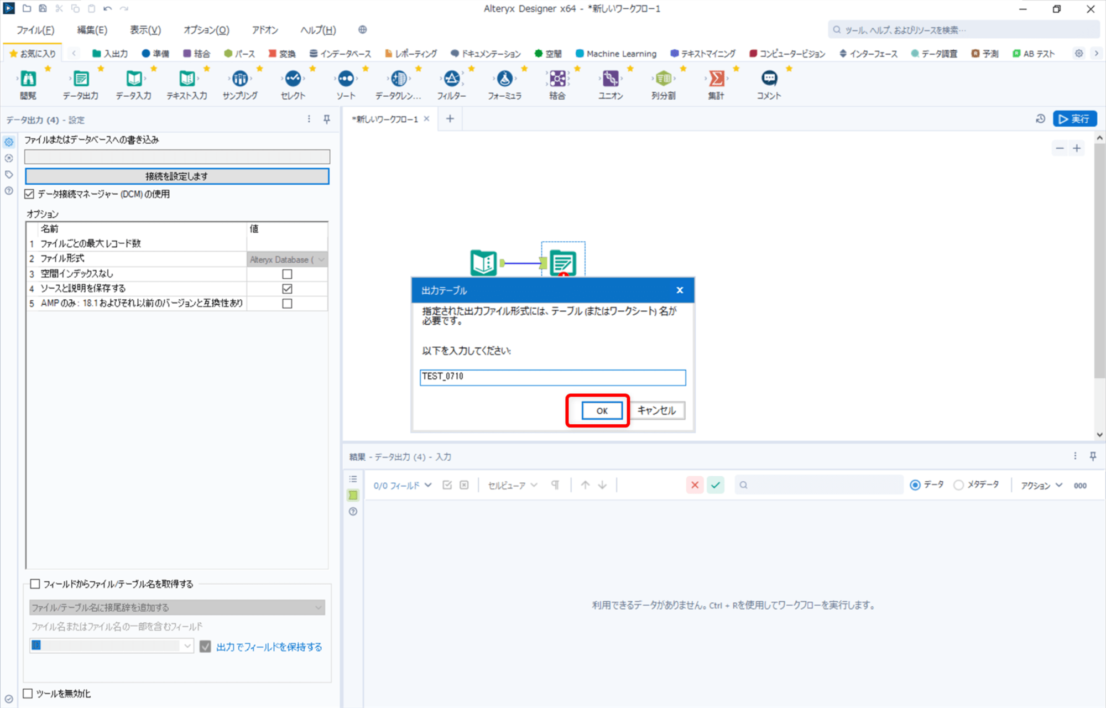1106x708 pixels.
Task: Select the フィルター tool icon
Action: point(452,79)
